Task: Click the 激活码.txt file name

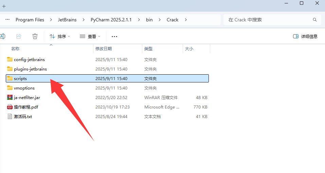Action: tap(23, 117)
